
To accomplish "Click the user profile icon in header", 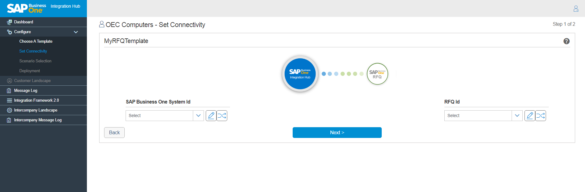I will [576, 9].
